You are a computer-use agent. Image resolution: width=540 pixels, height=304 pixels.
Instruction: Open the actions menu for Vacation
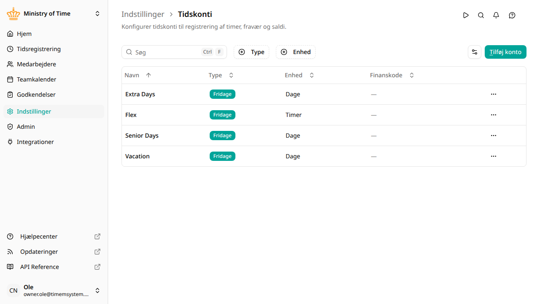pyautogui.click(x=494, y=156)
